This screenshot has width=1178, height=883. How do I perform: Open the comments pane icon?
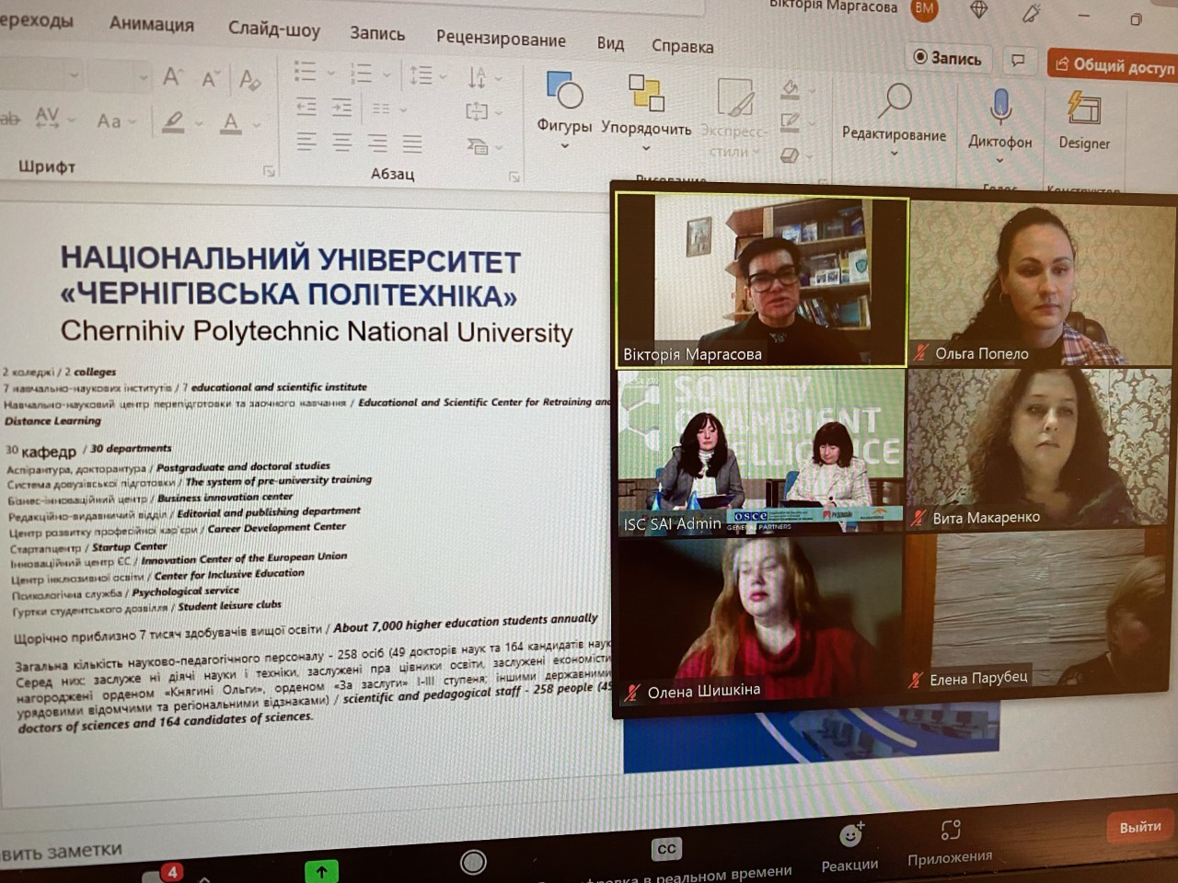[1017, 61]
